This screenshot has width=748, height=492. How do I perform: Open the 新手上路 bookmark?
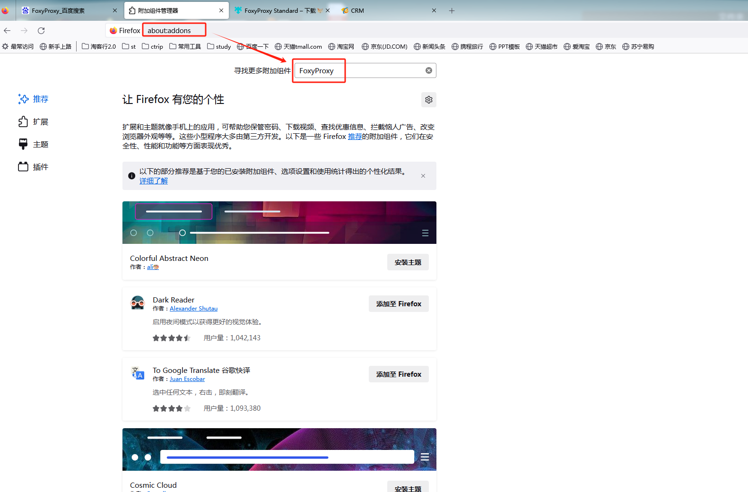[56, 46]
